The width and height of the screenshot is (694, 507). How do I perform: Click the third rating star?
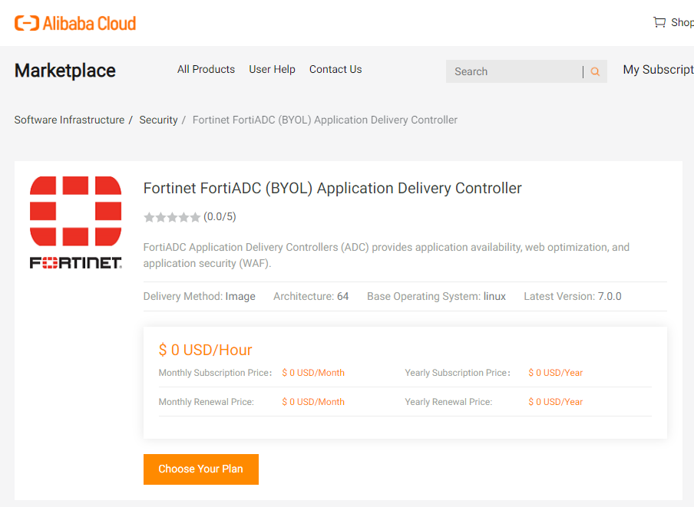172,217
